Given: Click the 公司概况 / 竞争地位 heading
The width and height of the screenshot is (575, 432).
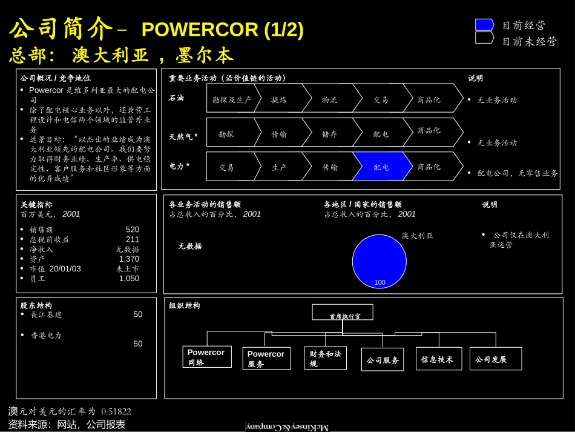Looking at the screenshot, I should (55, 78).
